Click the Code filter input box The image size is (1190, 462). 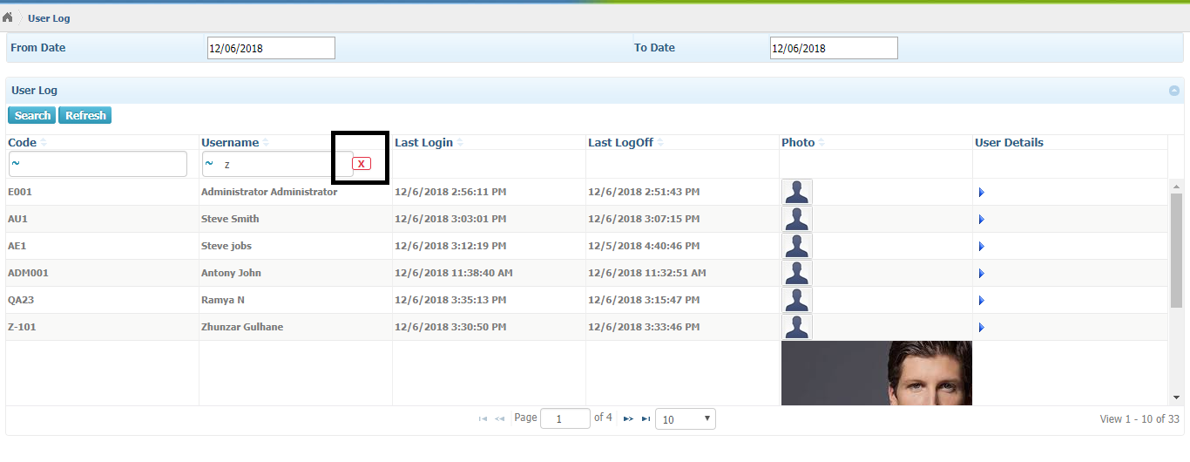[98, 164]
